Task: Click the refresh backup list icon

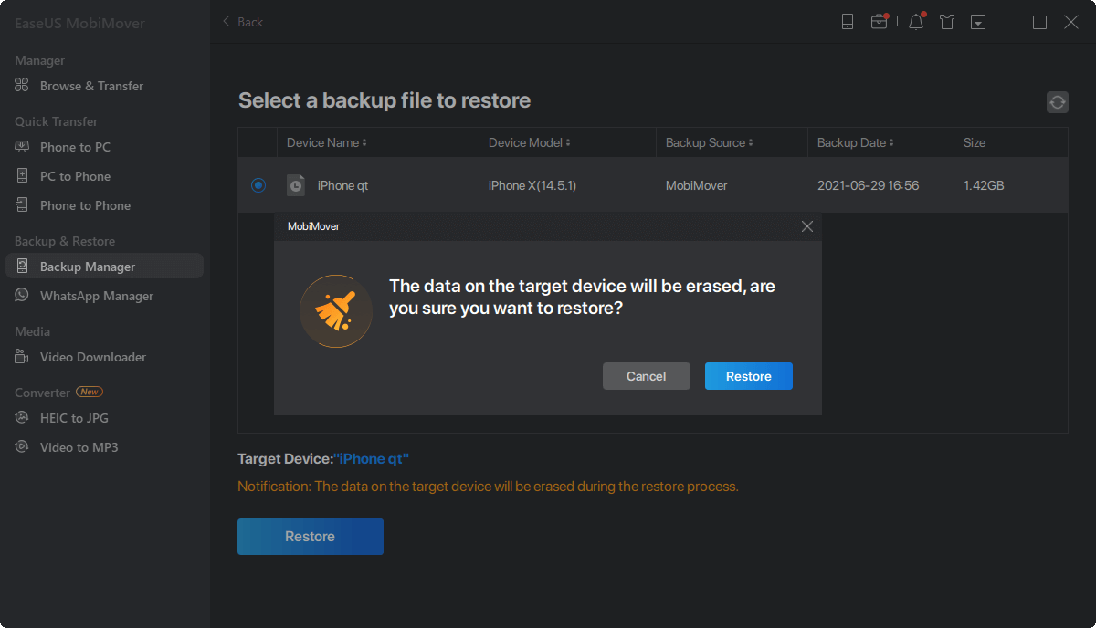Action: [1058, 102]
